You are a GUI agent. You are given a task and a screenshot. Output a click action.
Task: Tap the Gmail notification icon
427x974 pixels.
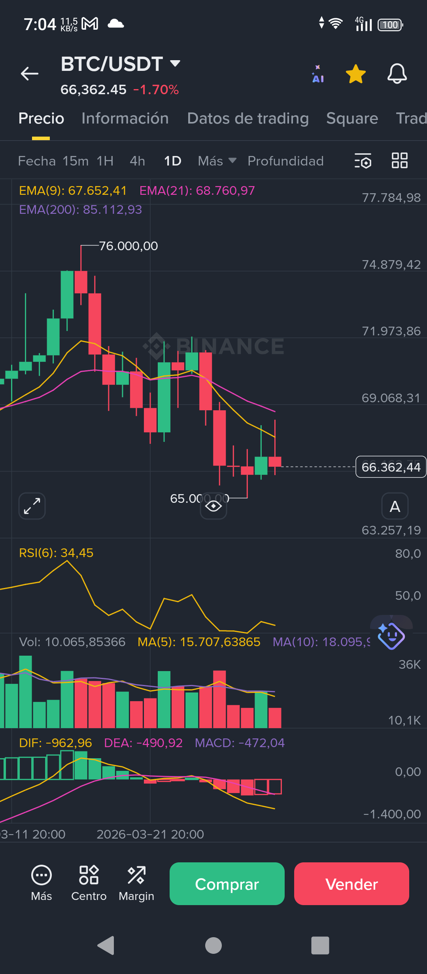click(x=90, y=24)
